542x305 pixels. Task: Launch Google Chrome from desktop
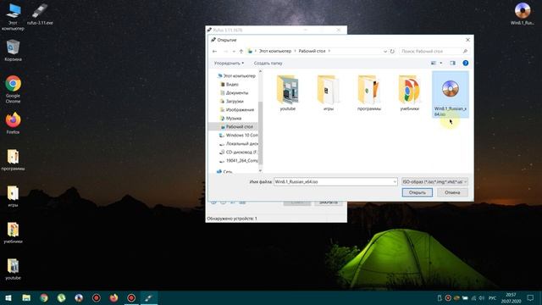14,90
